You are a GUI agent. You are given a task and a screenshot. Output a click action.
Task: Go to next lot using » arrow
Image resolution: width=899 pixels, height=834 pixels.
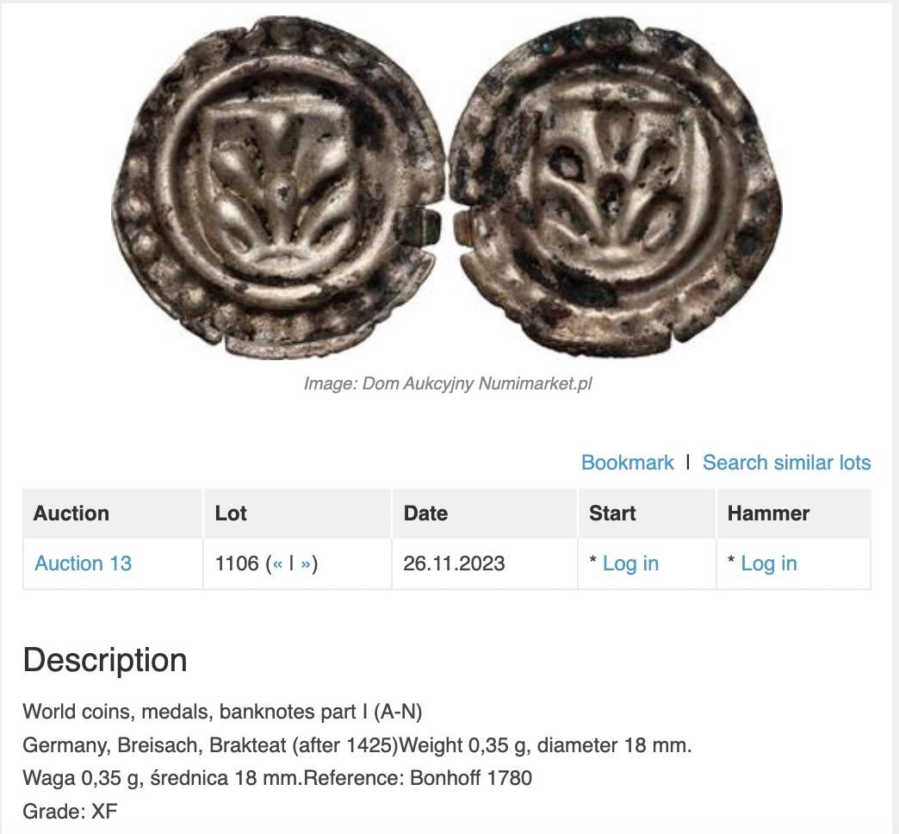pos(306,563)
